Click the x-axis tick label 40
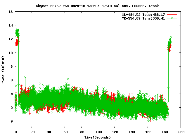The width and height of the screenshot is (187, 140). [x=49, y=132]
